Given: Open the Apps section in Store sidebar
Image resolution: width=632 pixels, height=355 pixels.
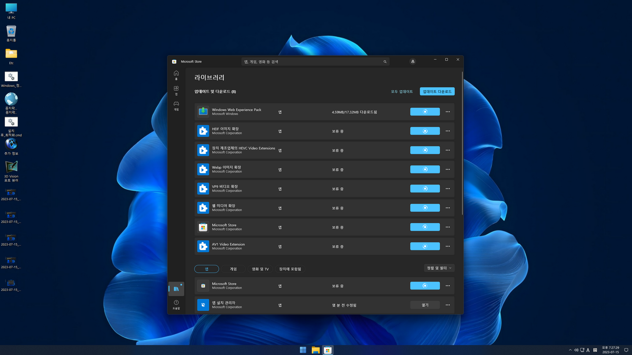Looking at the screenshot, I should point(176,90).
